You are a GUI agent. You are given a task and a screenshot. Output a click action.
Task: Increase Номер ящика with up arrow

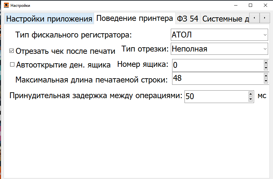(x=266, y=62)
